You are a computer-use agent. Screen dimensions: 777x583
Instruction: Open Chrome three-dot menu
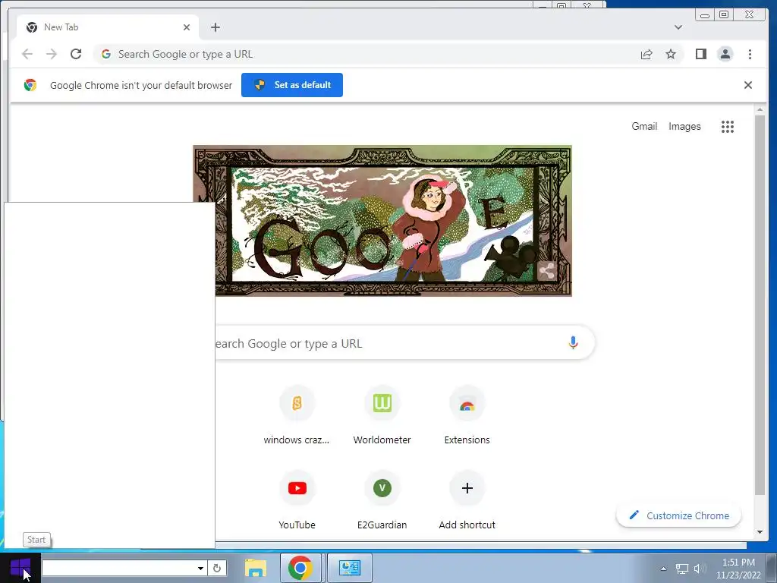(750, 54)
